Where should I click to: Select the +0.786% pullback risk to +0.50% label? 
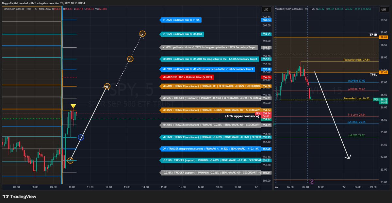(208, 69)
